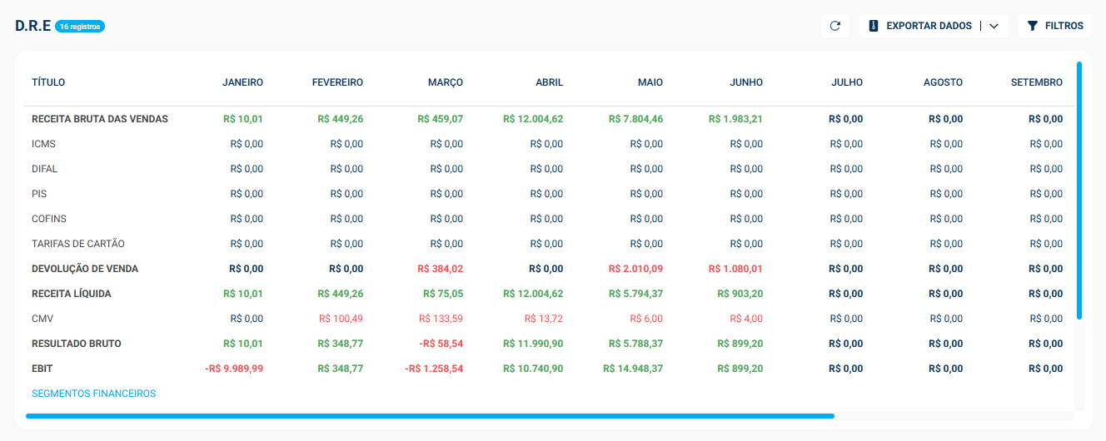Screen dimensions: 1106x441
Task: Click the filter funnel icon
Action: coord(1033,26)
